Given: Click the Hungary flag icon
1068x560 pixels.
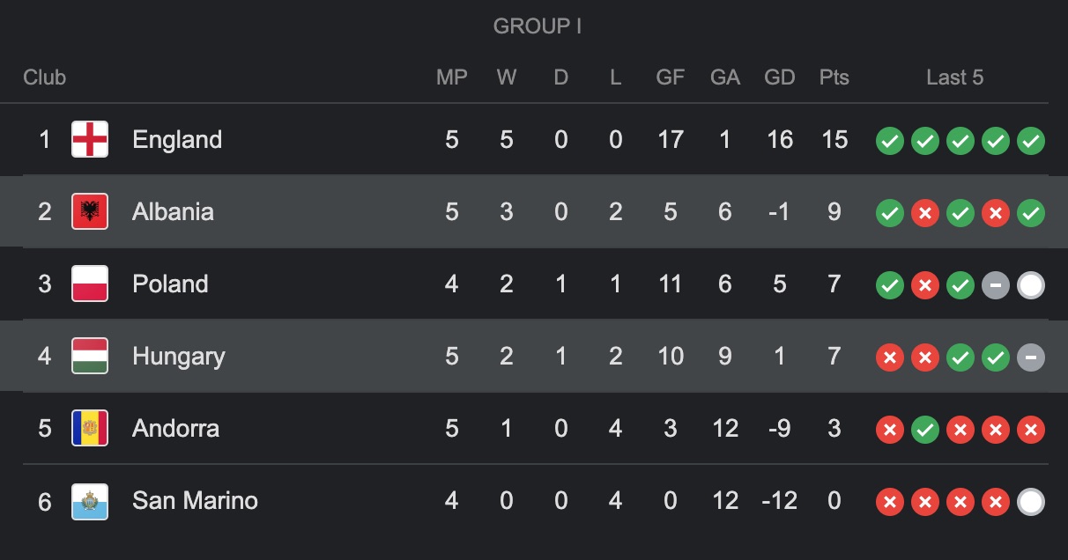Looking at the screenshot, I should (x=90, y=356).
